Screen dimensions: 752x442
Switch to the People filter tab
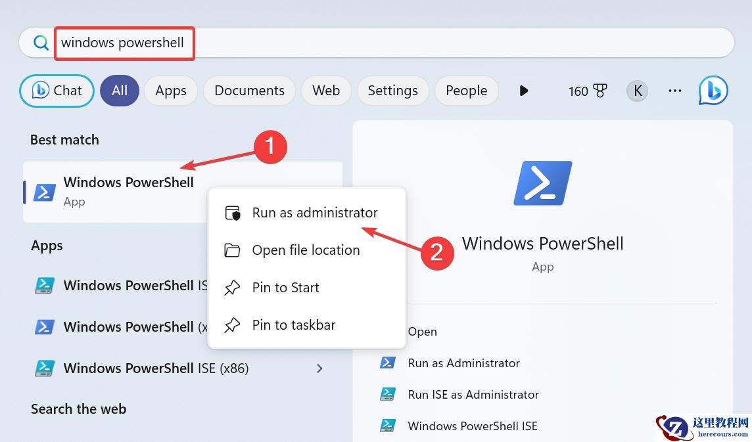466,91
